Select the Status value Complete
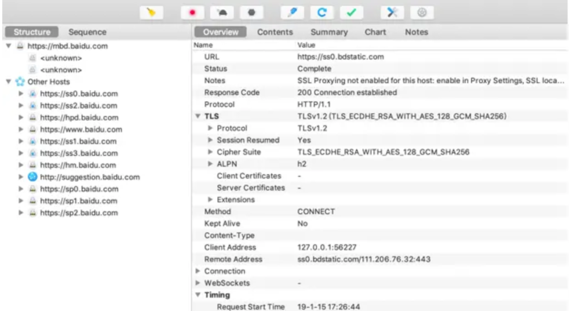This screenshot has width=569, height=311. 314,69
